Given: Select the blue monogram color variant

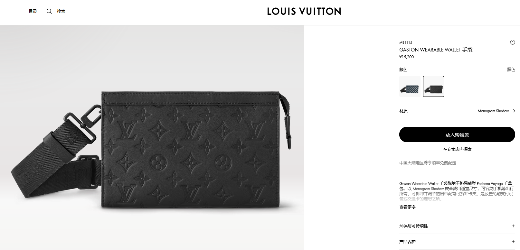Looking at the screenshot, I should [x=410, y=86].
